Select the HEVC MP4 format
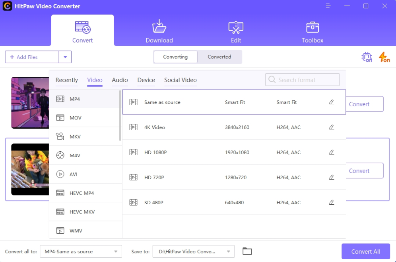 (85, 193)
